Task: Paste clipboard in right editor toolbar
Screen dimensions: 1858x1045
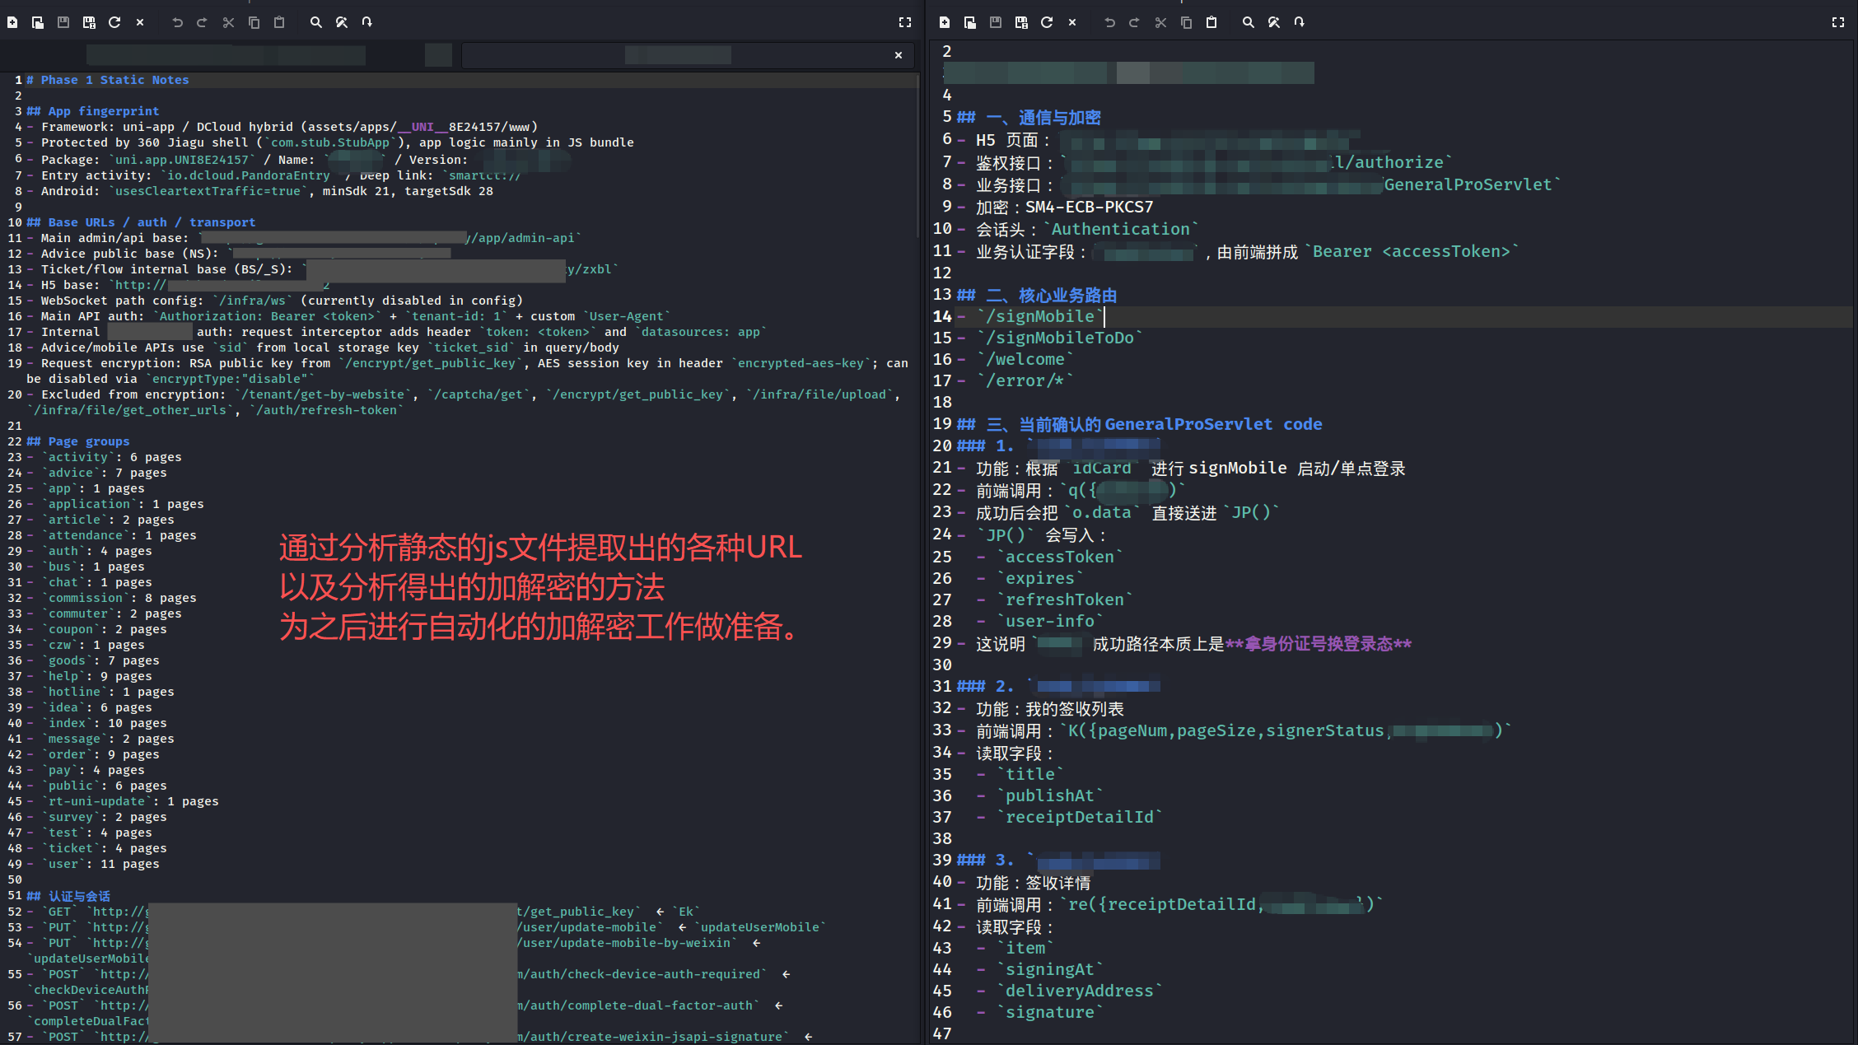Action: click(x=1211, y=22)
